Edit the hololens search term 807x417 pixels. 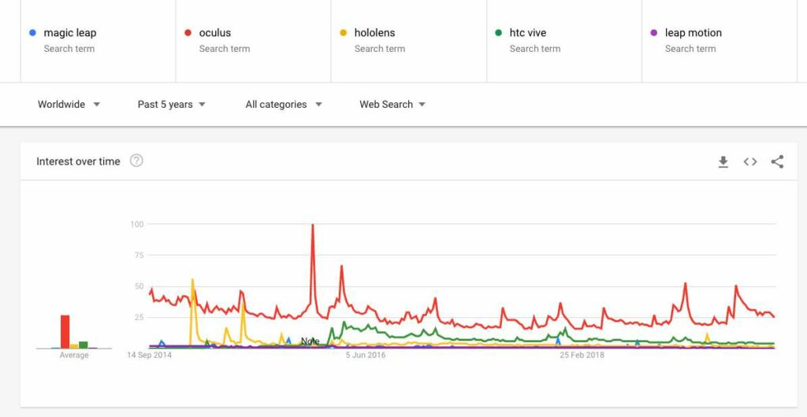(x=409, y=40)
